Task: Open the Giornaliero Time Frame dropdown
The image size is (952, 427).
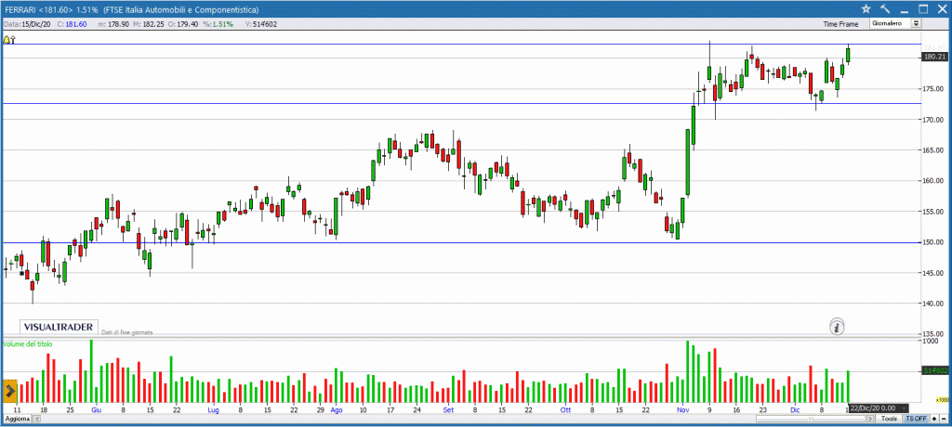Action: pyautogui.click(x=896, y=23)
